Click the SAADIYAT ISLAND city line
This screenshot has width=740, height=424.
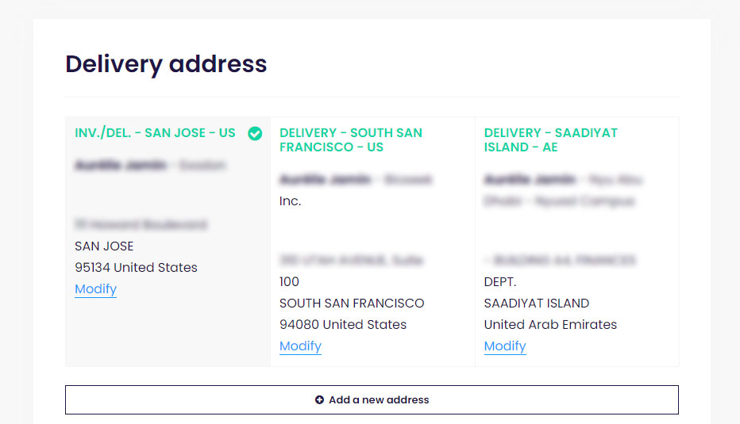[537, 303]
